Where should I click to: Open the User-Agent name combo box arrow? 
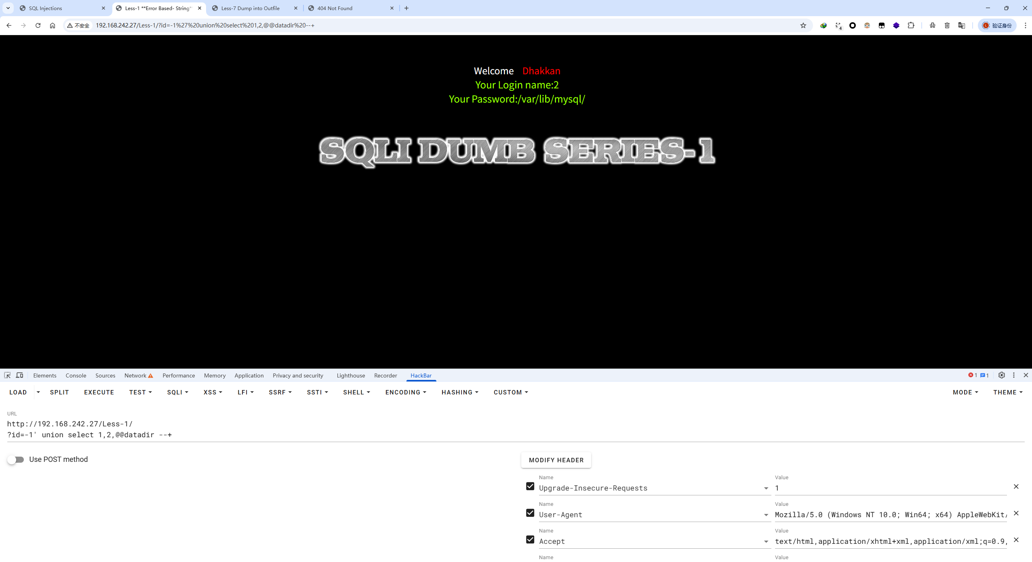click(766, 515)
